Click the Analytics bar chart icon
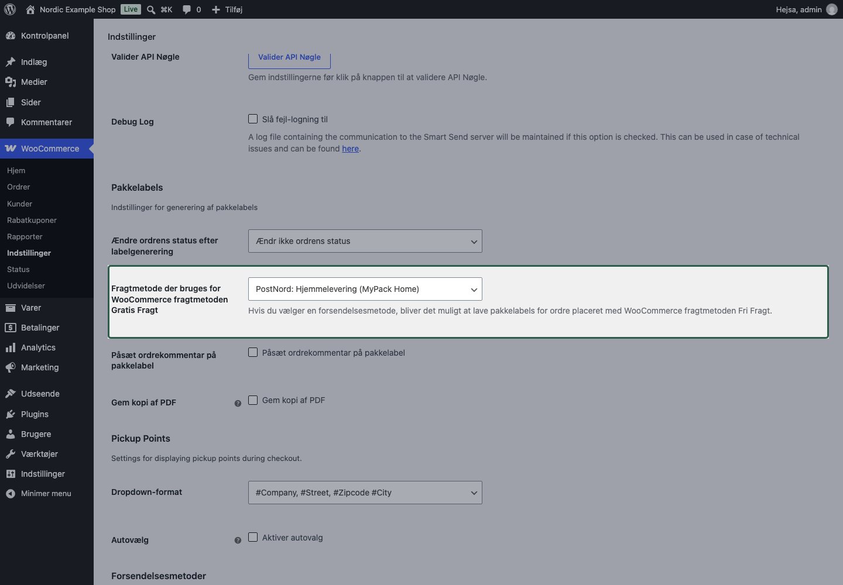843x585 pixels. (x=11, y=347)
